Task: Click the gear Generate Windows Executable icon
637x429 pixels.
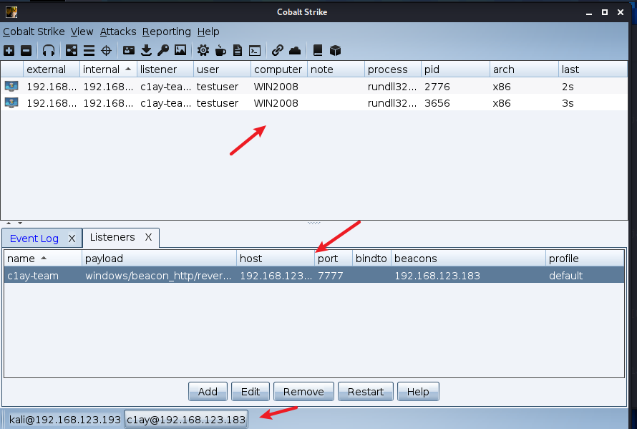Action: pos(203,50)
